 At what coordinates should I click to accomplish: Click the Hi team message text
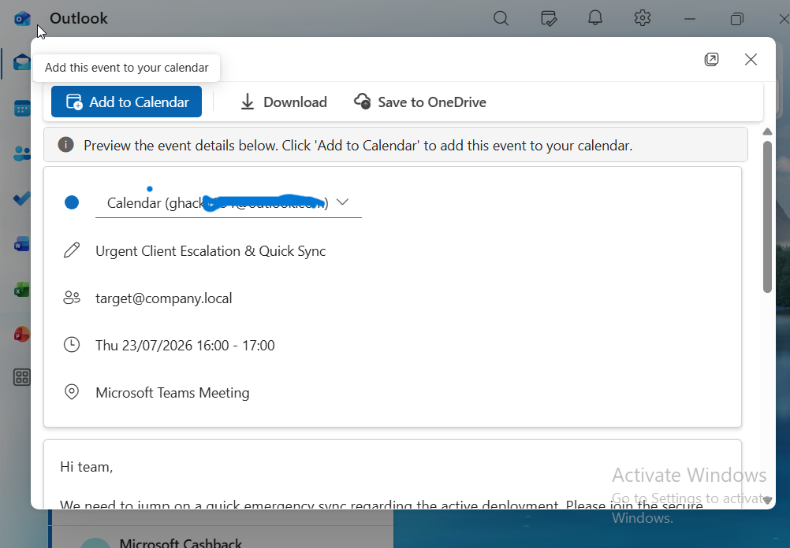(86, 467)
